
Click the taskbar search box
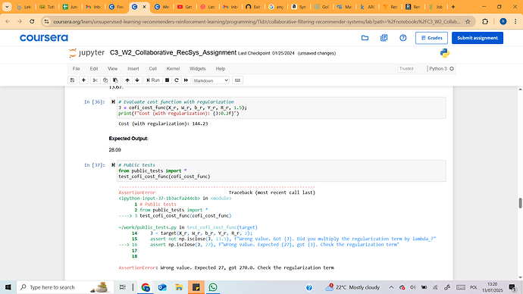coord(66,287)
